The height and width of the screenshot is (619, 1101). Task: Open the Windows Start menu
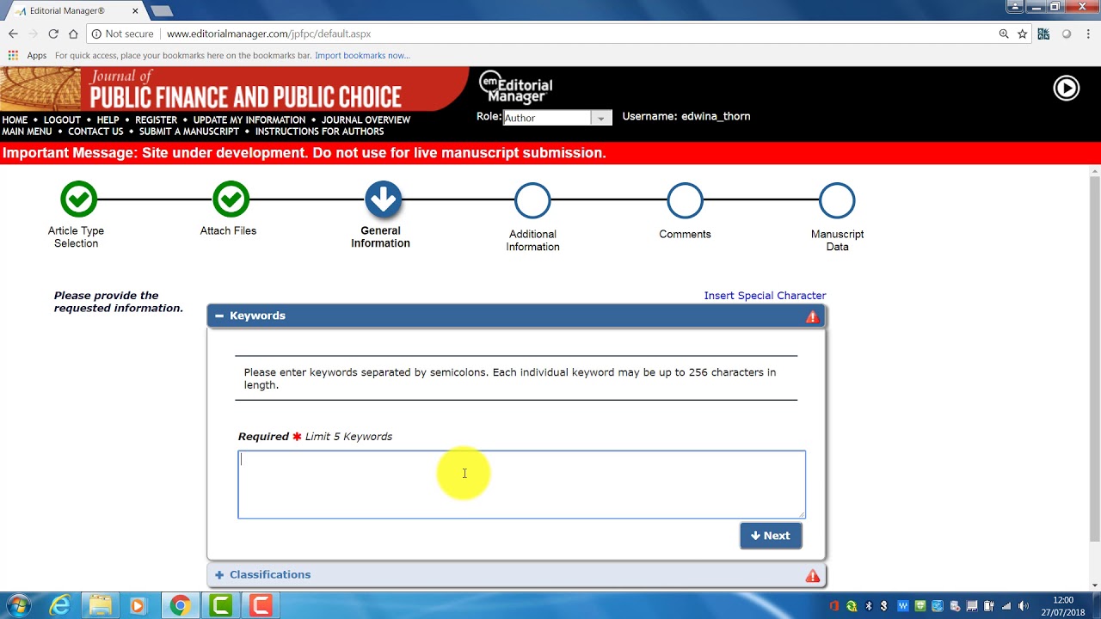[x=18, y=605]
